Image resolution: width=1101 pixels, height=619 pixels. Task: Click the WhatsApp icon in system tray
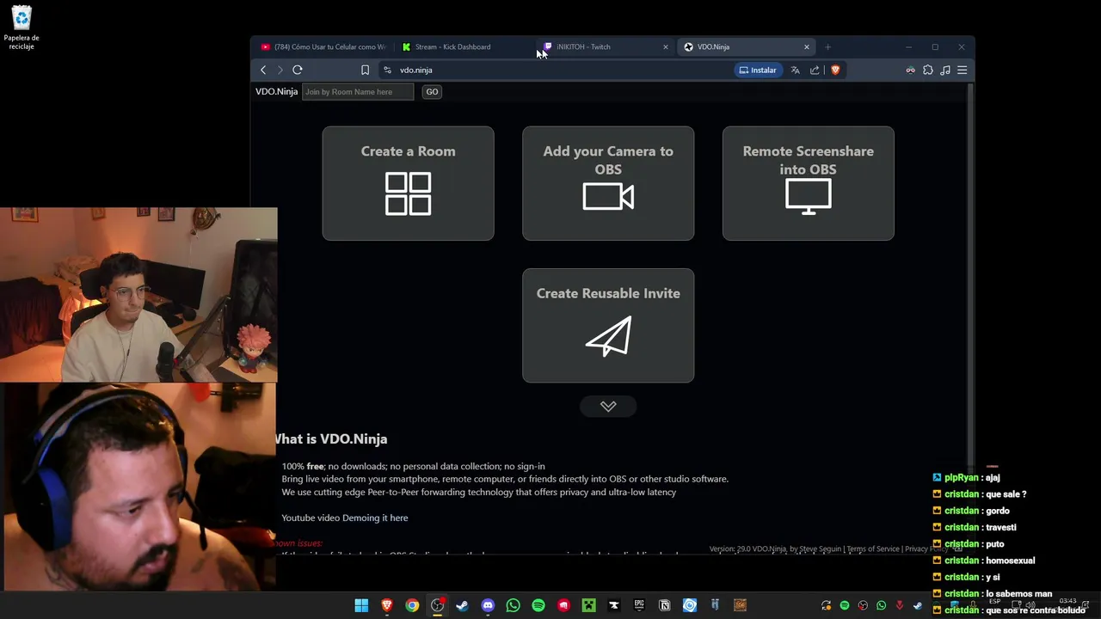(x=882, y=605)
